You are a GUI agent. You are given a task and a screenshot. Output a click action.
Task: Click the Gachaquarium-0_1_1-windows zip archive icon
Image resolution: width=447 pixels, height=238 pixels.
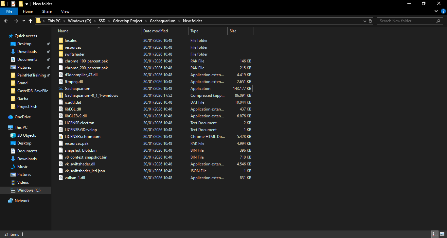pos(61,95)
